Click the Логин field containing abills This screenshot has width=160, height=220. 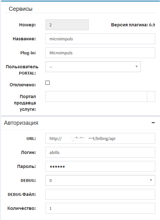point(100,152)
